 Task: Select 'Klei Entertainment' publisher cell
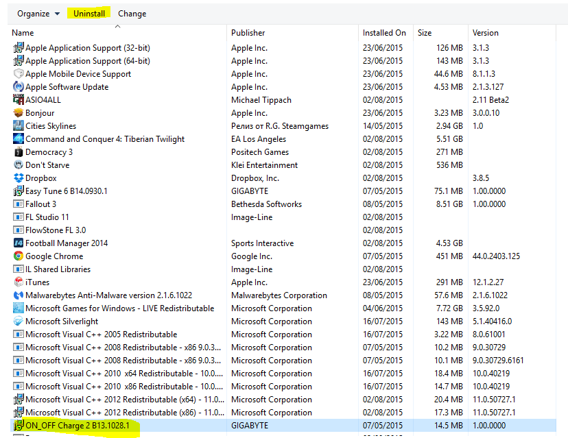[264, 165]
